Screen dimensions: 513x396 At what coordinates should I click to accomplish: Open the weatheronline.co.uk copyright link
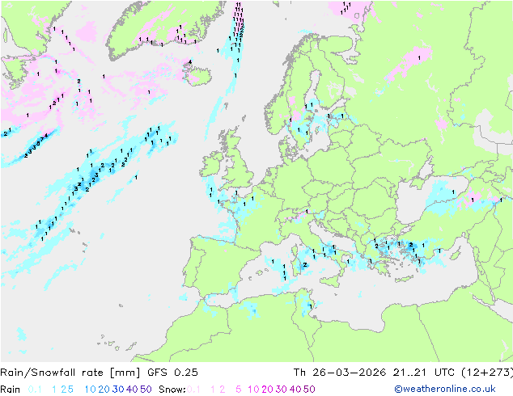(x=445, y=389)
